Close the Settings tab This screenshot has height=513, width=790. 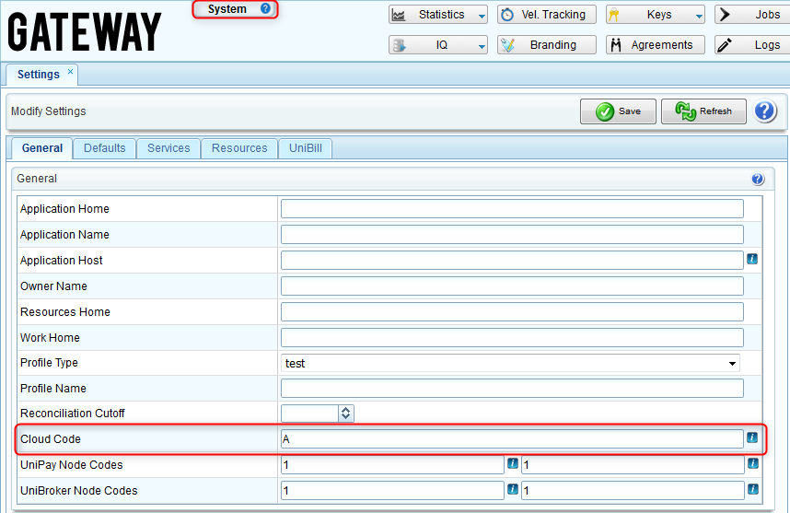point(71,72)
